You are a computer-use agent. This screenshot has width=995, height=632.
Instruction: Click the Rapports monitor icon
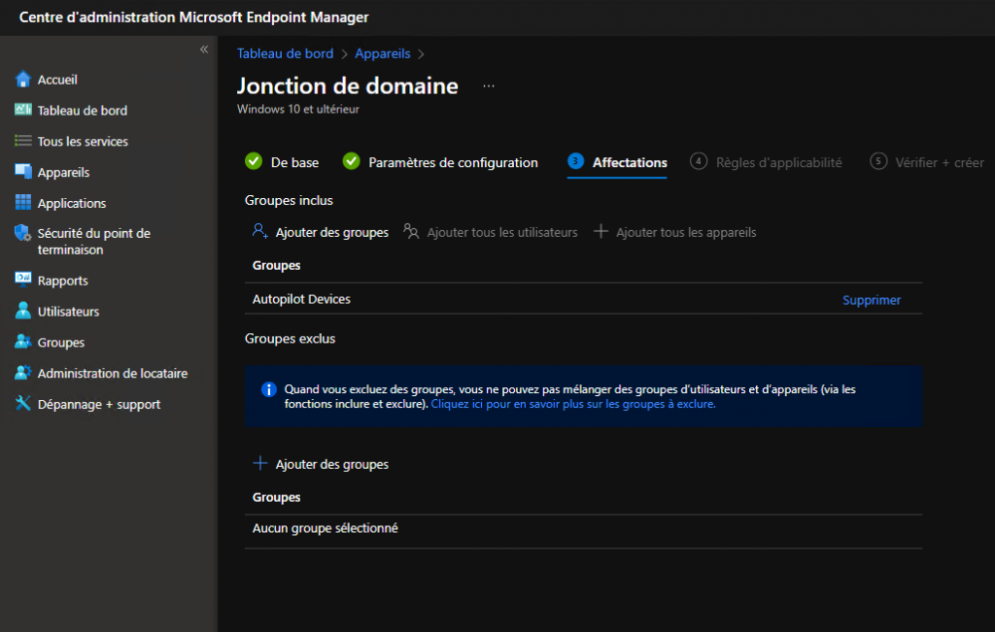[x=23, y=280]
